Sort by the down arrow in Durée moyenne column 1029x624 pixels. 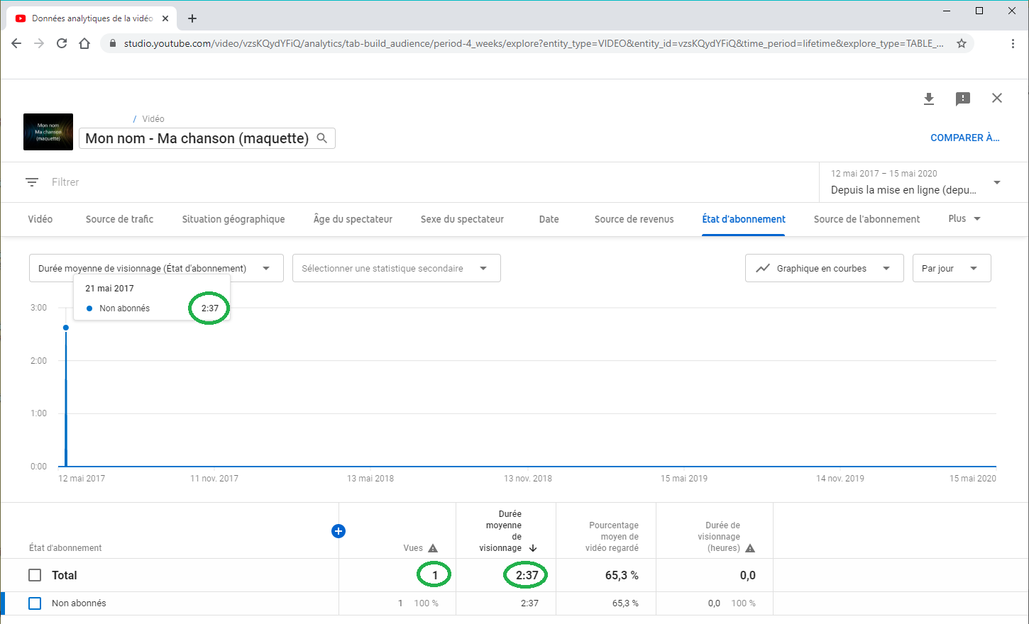(533, 548)
